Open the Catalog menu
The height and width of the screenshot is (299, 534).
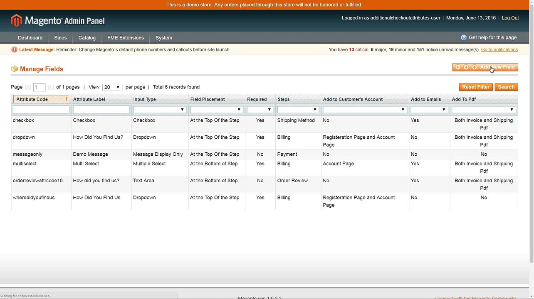coord(87,38)
